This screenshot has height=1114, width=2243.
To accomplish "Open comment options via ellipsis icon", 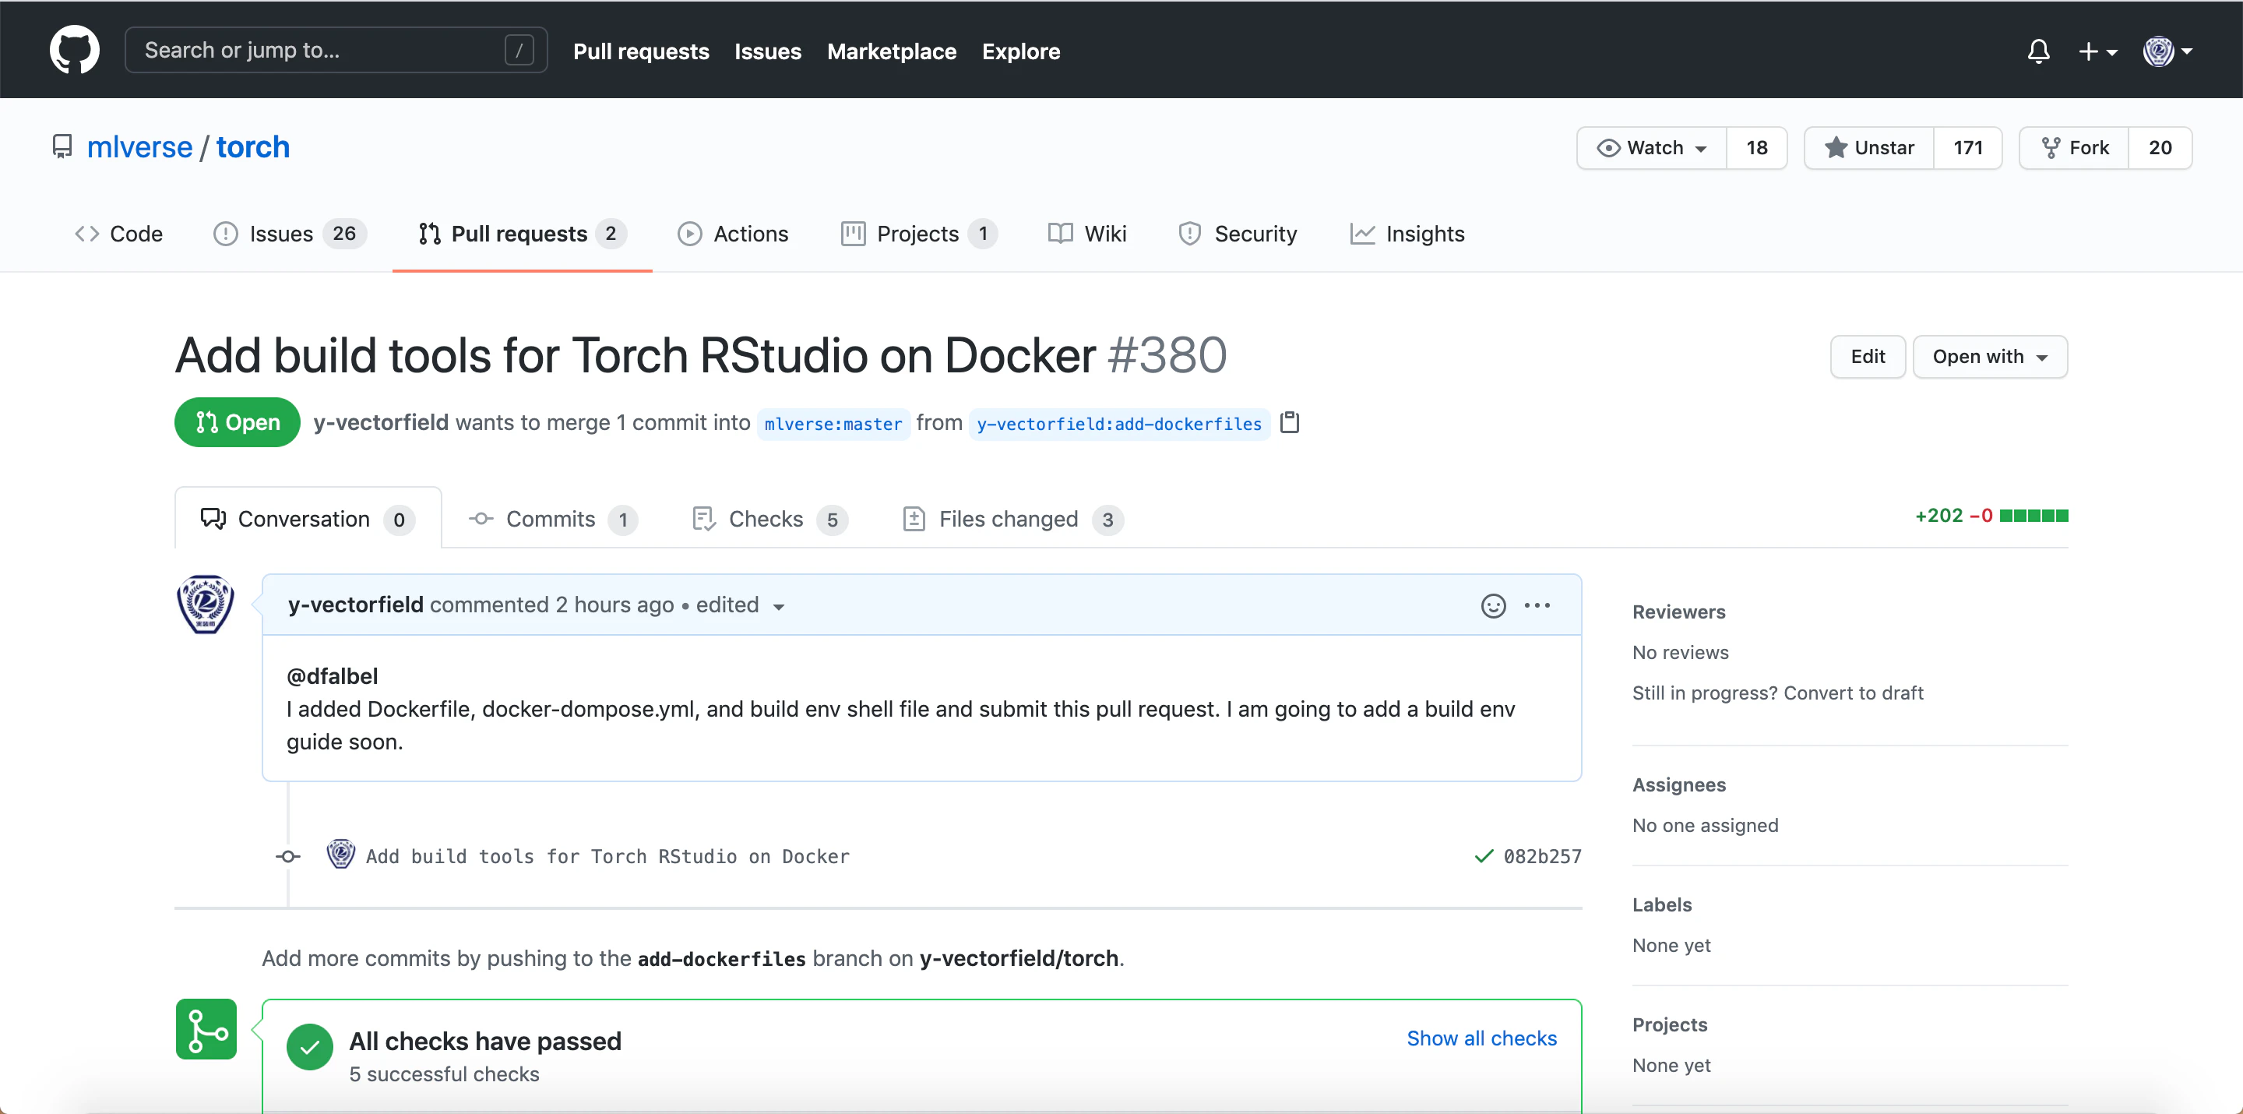I will [x=1537, y=605].
